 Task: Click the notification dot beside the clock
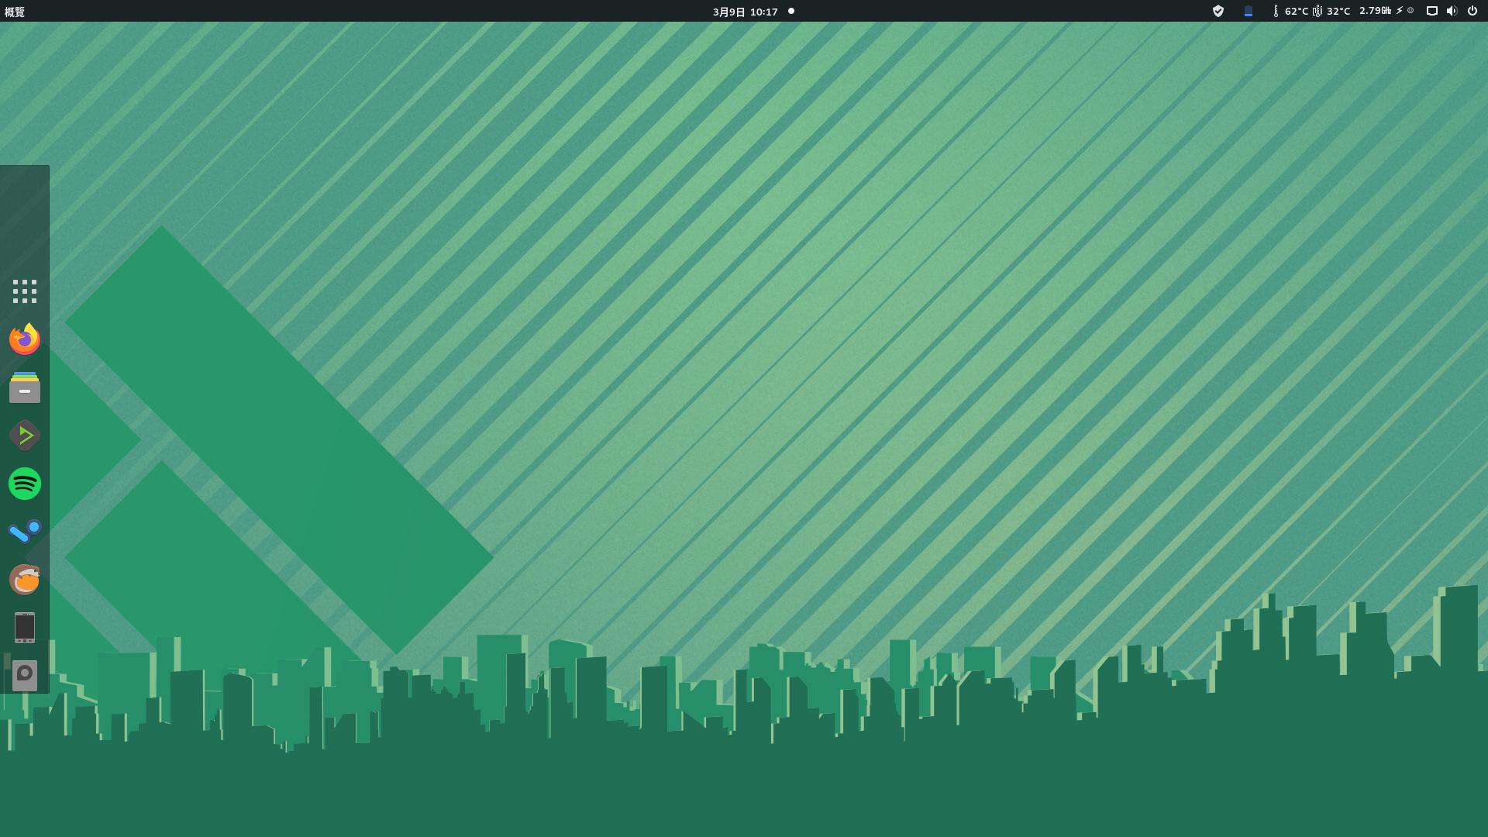coord(791,11)
